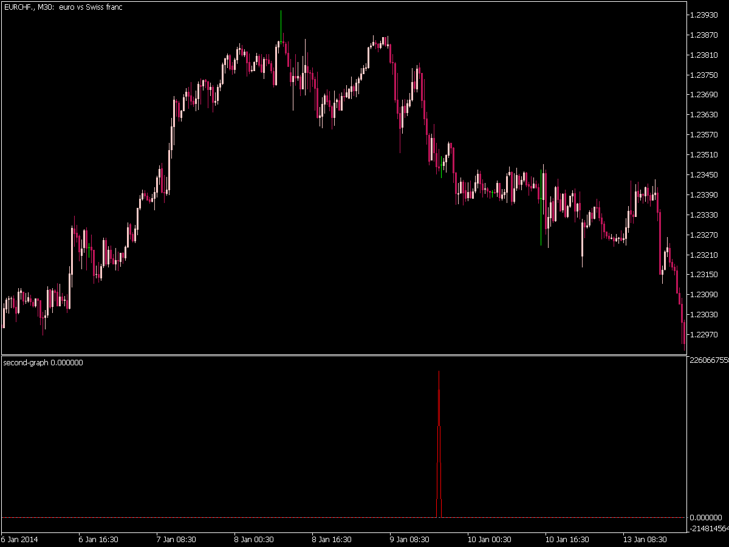Click price label 1.23930 on the scale
The image size is (729, 547).
pos(703,15)
